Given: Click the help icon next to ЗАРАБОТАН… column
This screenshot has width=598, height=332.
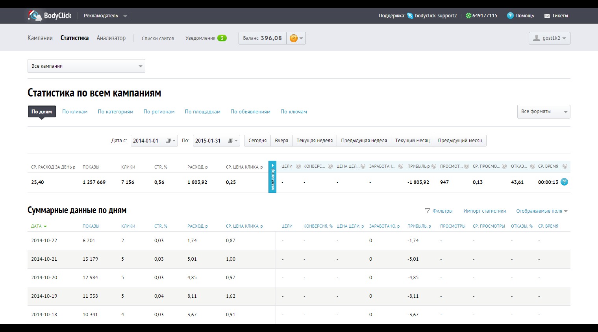Looking at the screenshot, I should (401, 166).
